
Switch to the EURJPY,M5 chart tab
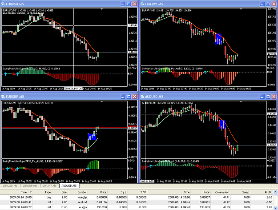[x=49, y=186]
